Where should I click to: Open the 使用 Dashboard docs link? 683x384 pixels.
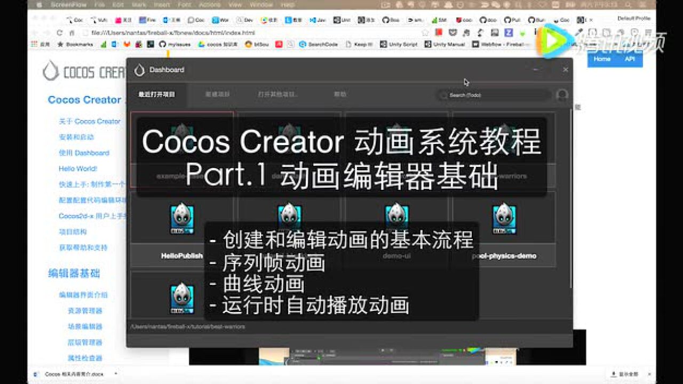(x=84, y=153)
